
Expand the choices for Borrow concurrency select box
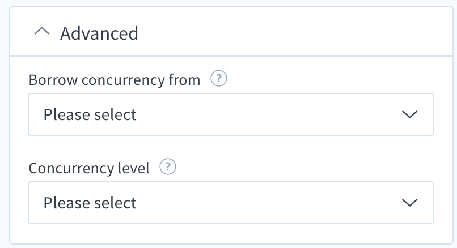[231, 114]
